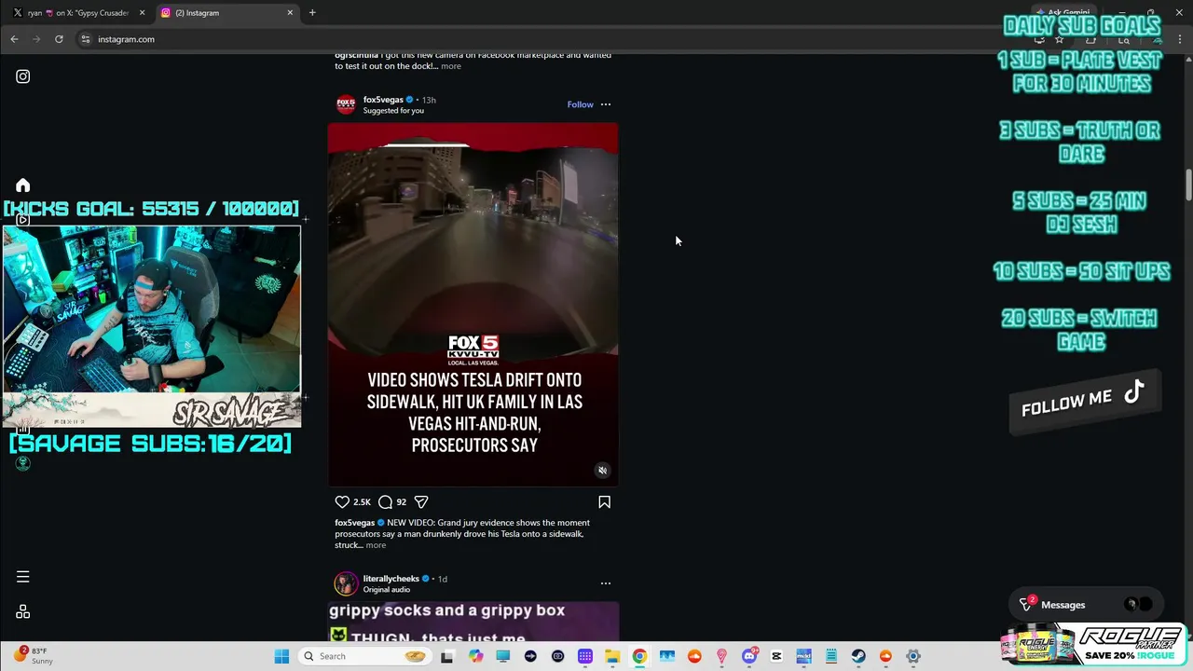Open CapCut from the taskbar

776,656
